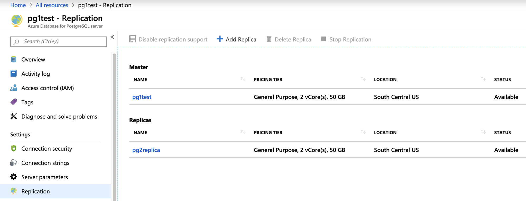The width and height of the screenshot is (526, 201).
Task: Open Connection security settings
Action: click(x=47, y=149)
